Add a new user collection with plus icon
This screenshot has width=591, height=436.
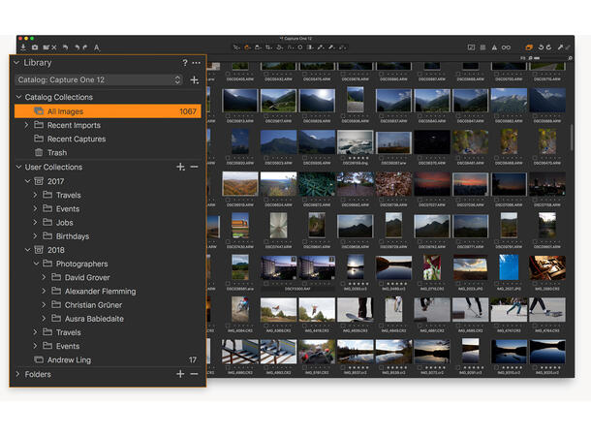pos(180,167)
